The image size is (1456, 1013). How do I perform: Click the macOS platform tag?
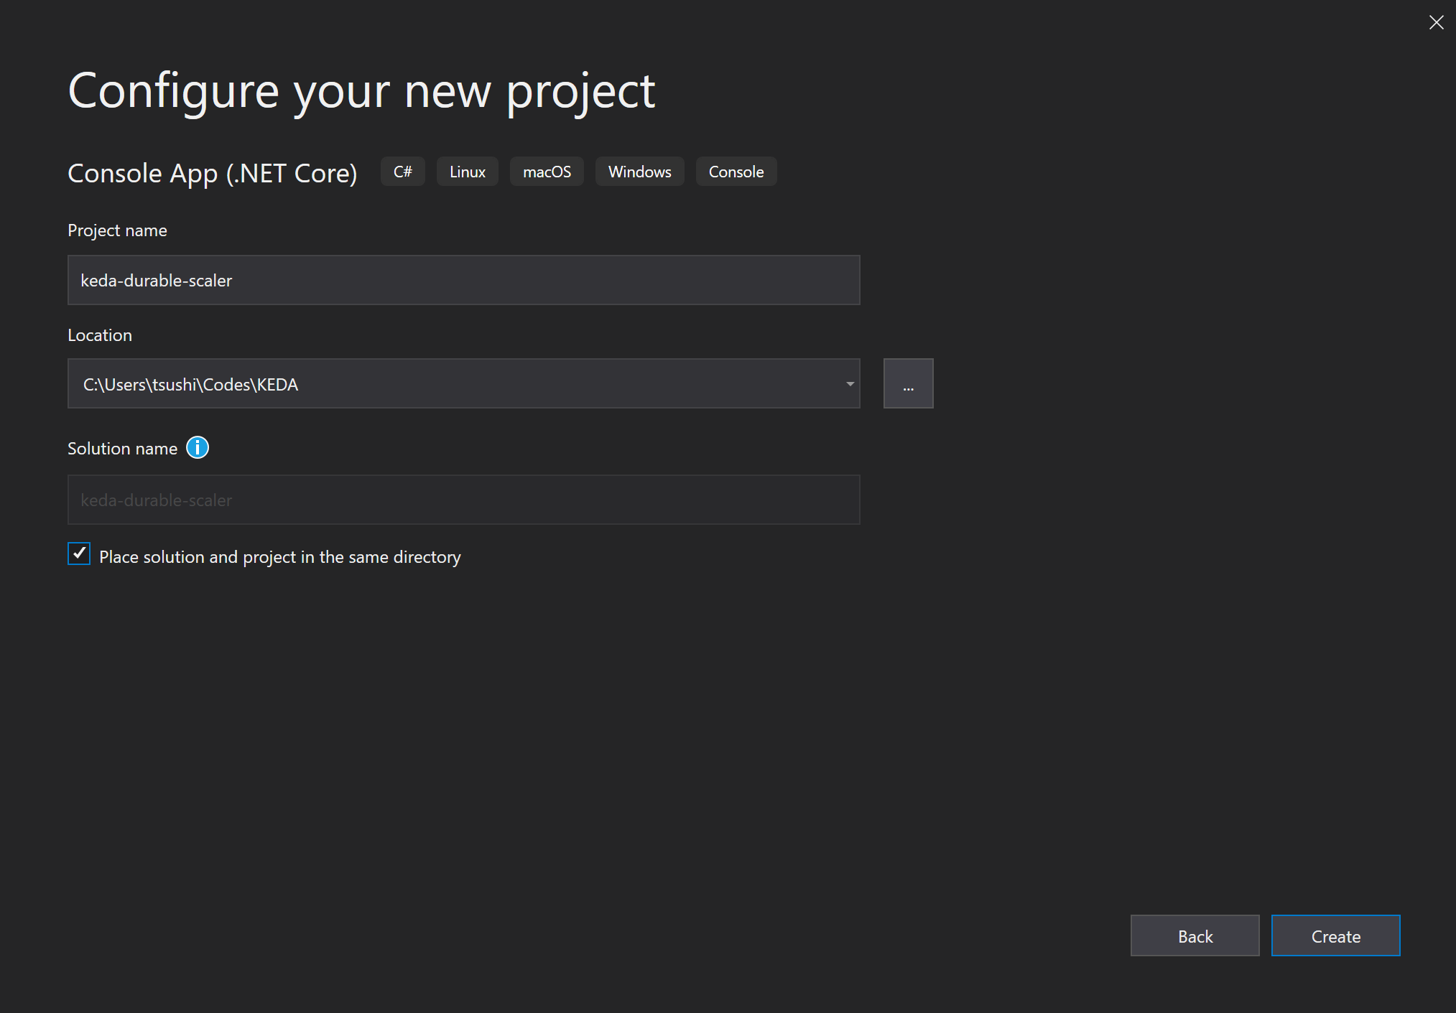pyautogui.click(x=547, y=172)
